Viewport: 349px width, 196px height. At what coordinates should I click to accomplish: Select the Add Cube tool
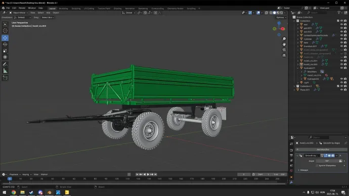(x=5, y=78)
